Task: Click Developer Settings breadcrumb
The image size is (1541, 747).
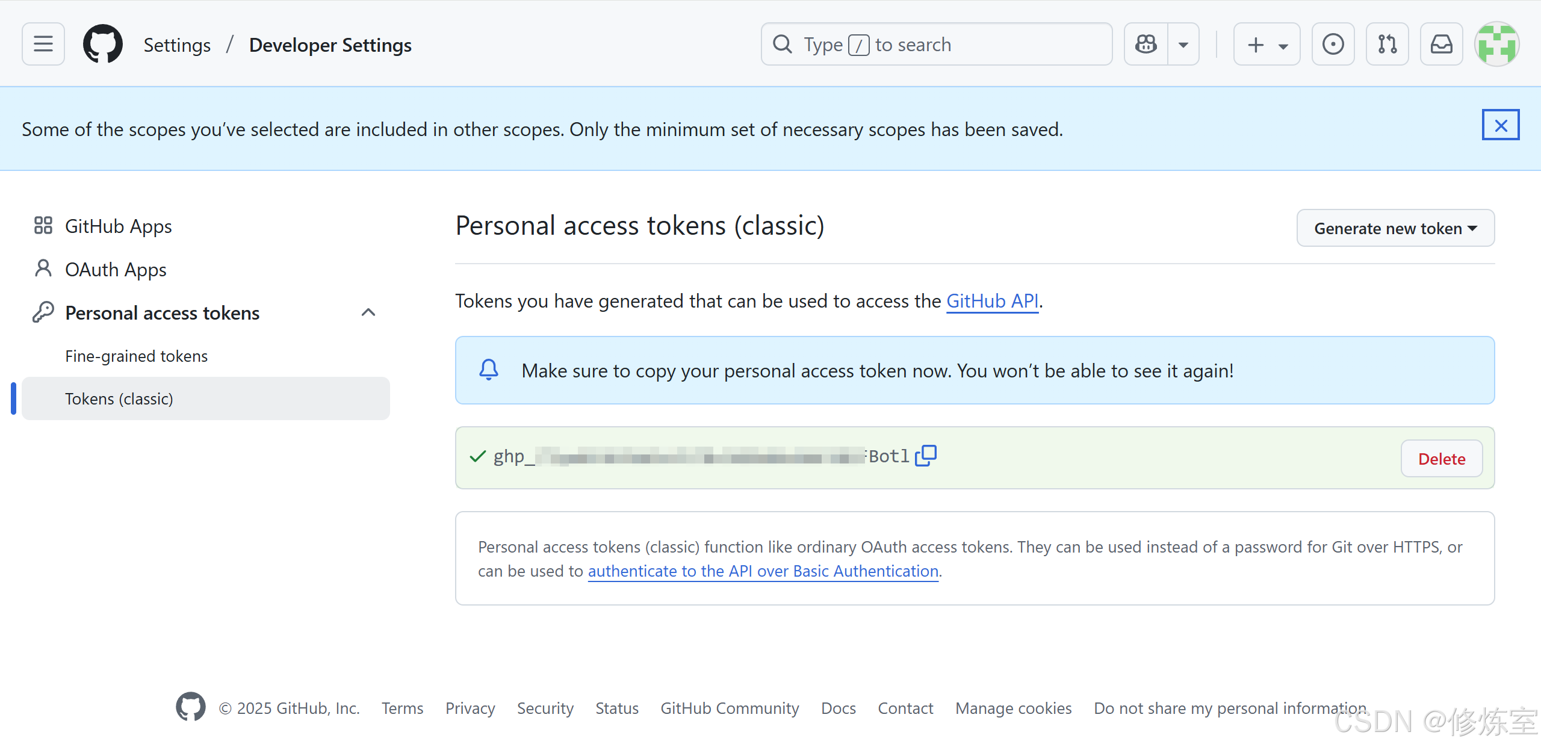Action: (x=330, y=45)
